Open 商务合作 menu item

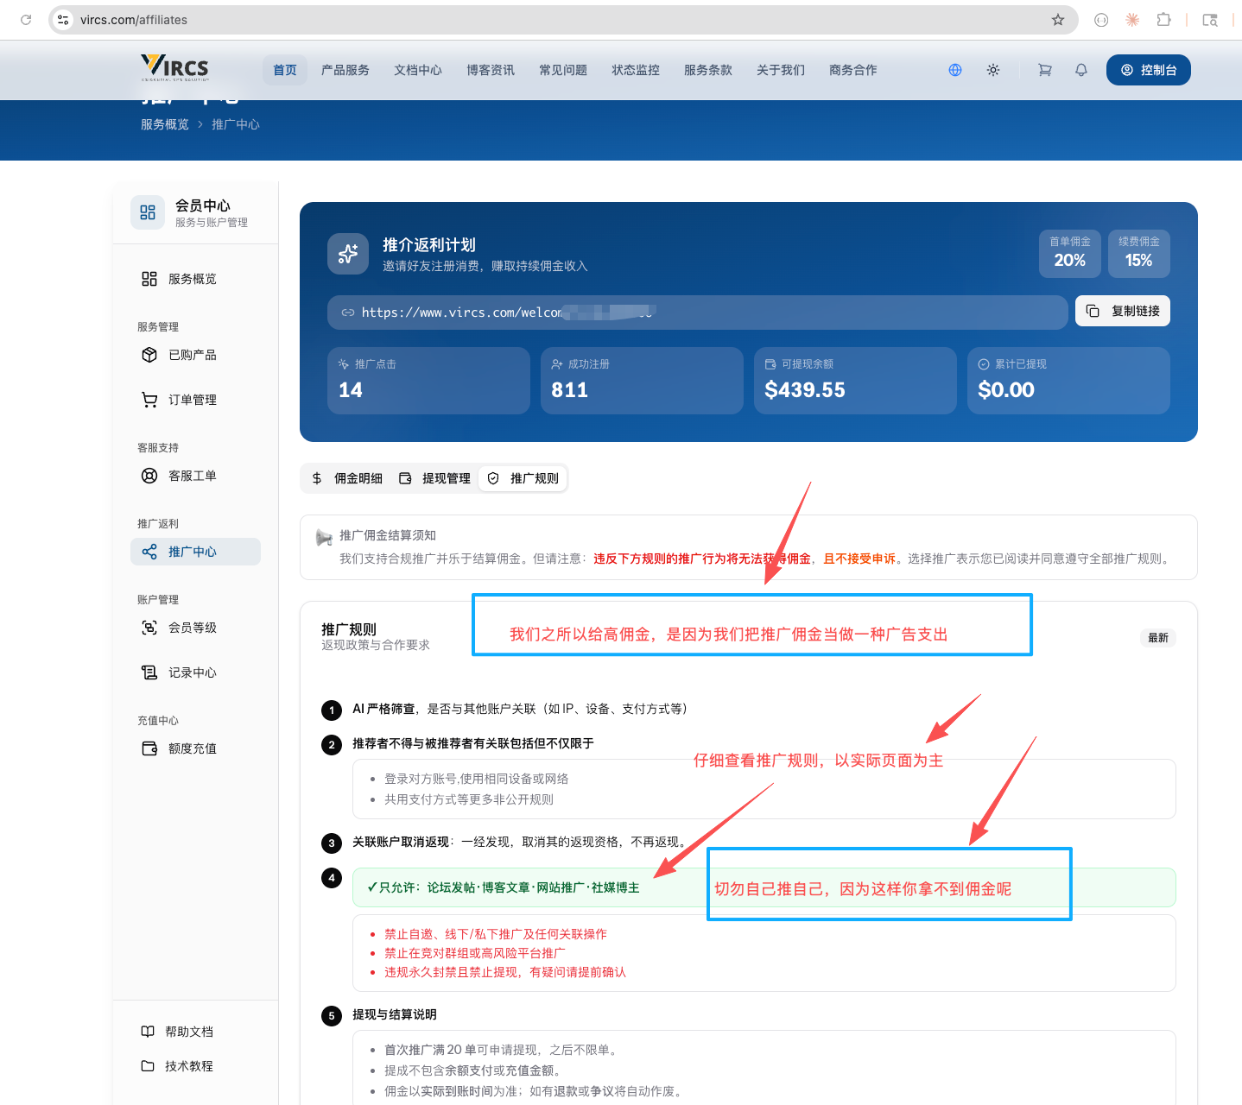tap(853, 70)
